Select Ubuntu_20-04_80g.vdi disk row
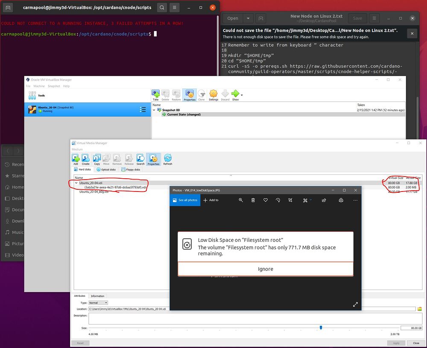The width and height of the screenshot is (427, 348). point(94,191)
